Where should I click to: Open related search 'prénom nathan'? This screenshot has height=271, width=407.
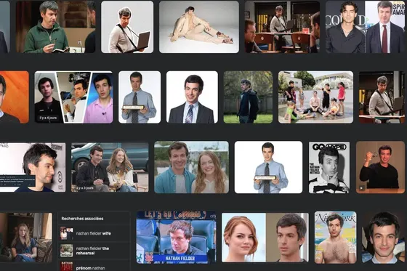[x=94, y=266]
